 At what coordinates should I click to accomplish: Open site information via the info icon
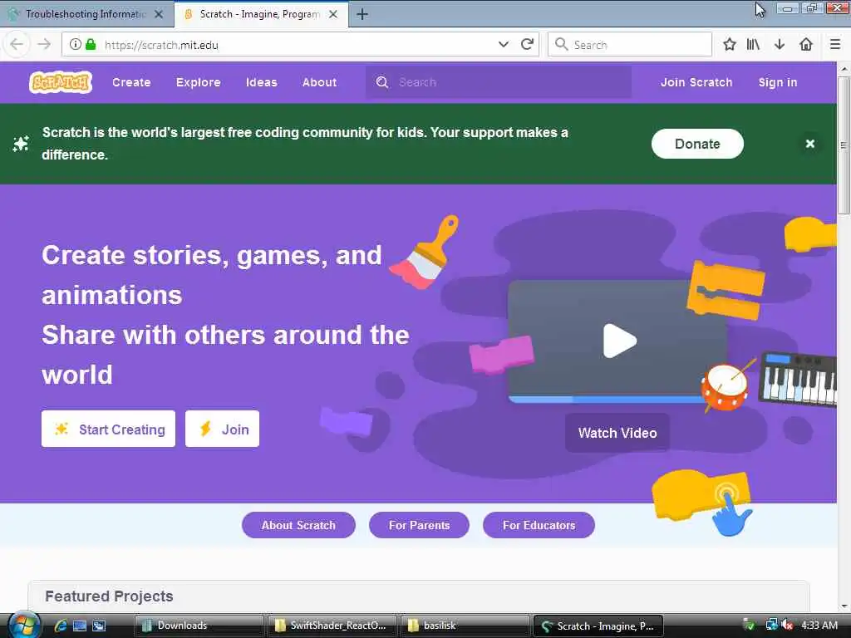[x=76, y=45]
